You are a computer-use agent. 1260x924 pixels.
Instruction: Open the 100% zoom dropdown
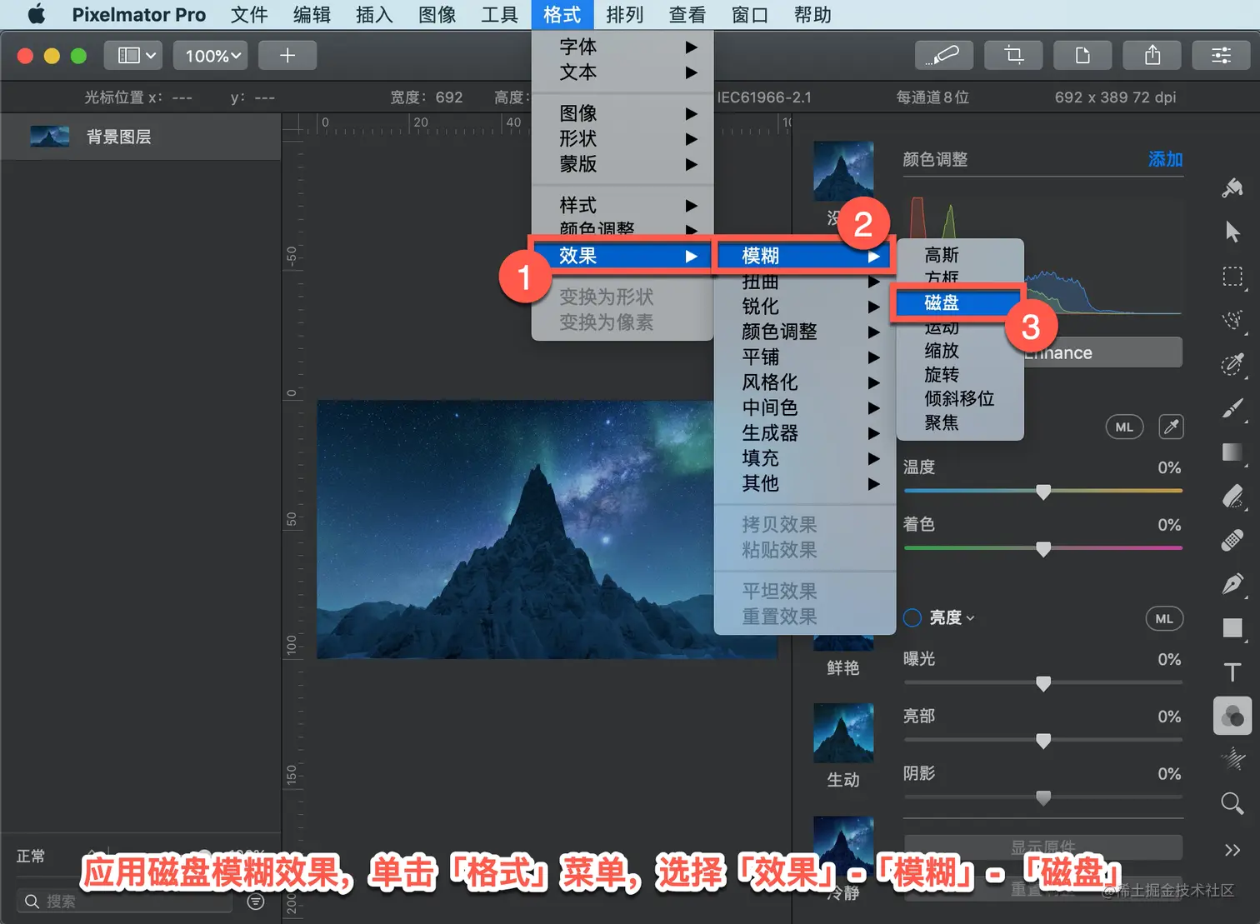pos(212,56)
